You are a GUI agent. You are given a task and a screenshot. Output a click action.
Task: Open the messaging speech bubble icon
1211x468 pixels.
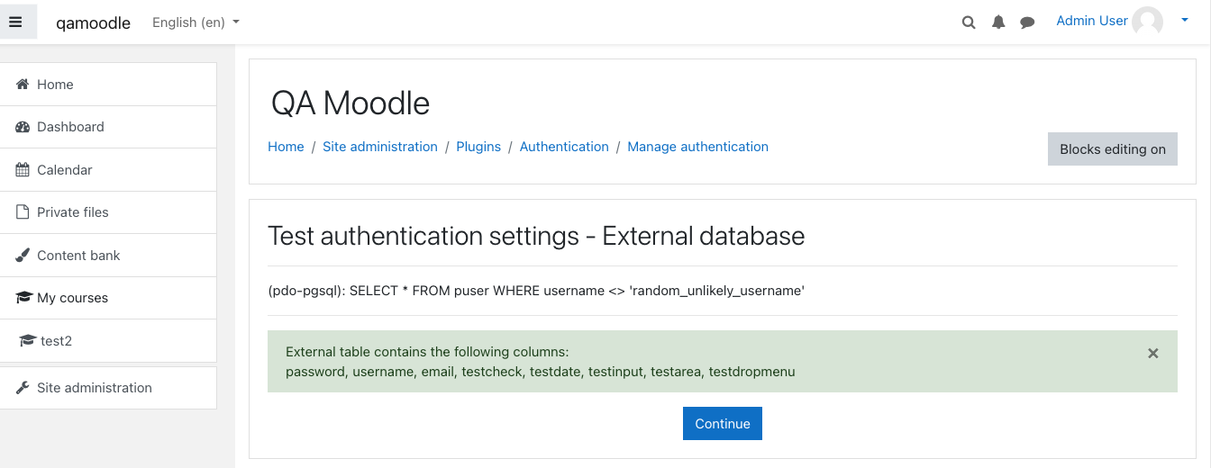point(1027,22)
